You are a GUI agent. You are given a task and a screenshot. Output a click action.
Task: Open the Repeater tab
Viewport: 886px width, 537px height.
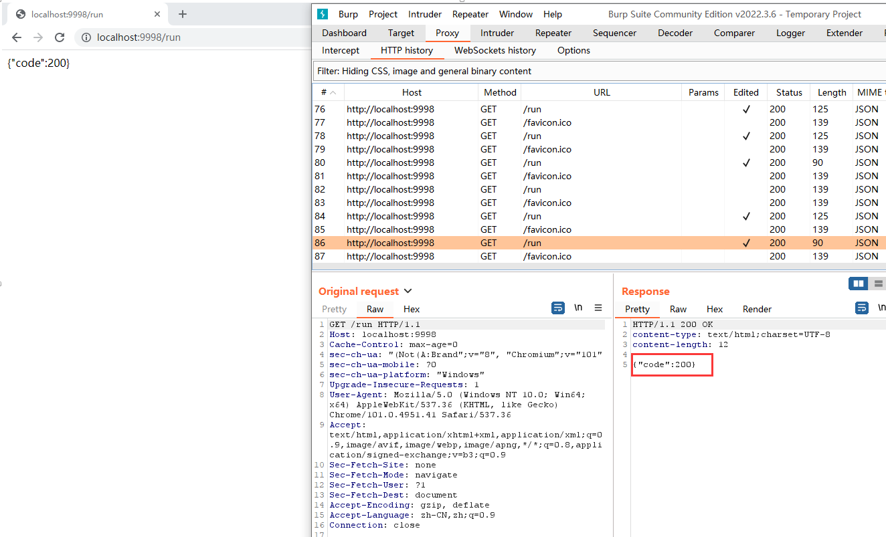[553, 33]
